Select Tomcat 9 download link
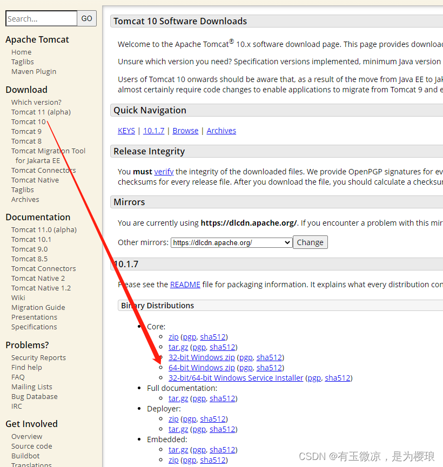 pos(26,131)
